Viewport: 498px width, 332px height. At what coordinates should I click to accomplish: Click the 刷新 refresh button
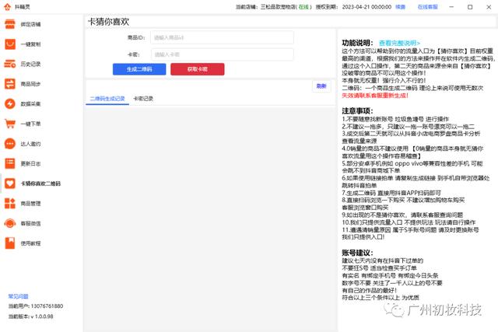pyautogui.click(x=321, y=86)
